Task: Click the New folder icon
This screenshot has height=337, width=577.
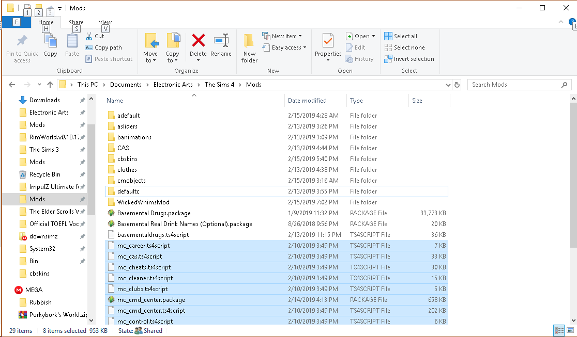Action: coord(249,40)
